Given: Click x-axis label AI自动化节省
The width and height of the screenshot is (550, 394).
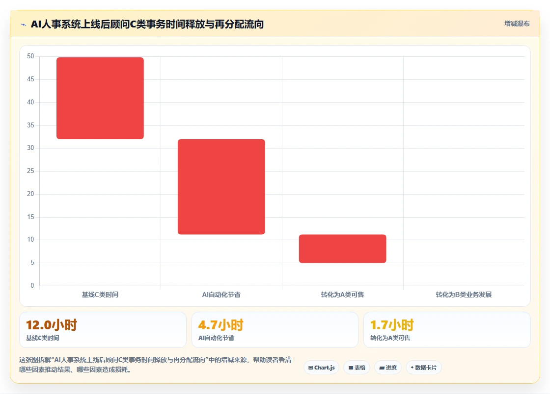Looking at the screenshot, I should tap(221, 295).
